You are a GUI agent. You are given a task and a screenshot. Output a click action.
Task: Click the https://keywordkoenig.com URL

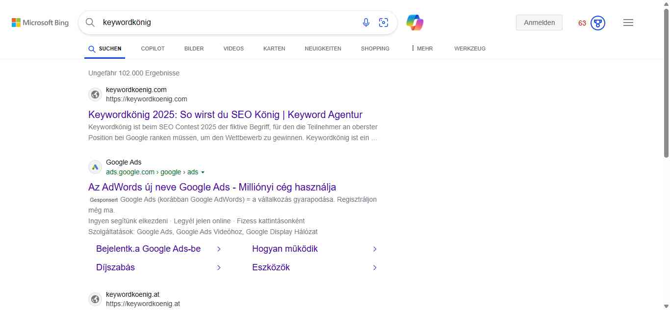pos(146,99)
